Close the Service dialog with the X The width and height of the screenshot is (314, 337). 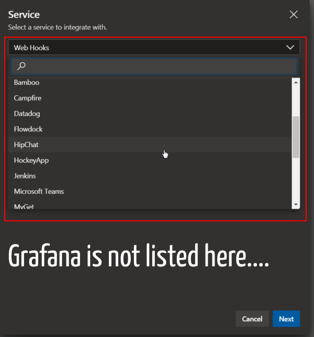294,15
